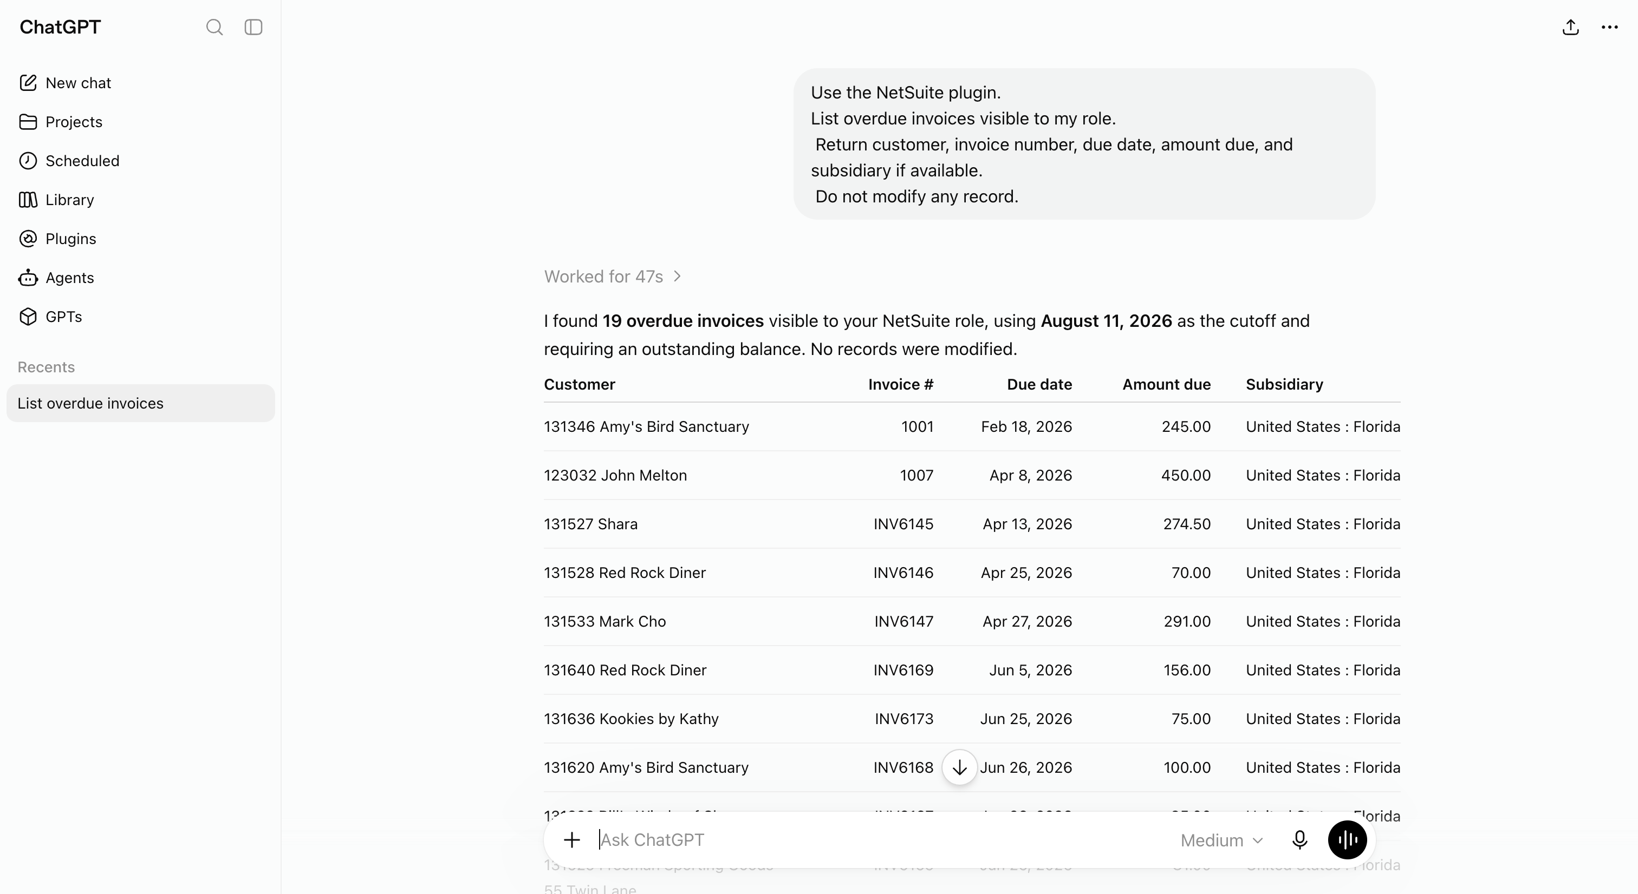
Task: Click the 'Invoice #' column header
Action: pos(900,384)
